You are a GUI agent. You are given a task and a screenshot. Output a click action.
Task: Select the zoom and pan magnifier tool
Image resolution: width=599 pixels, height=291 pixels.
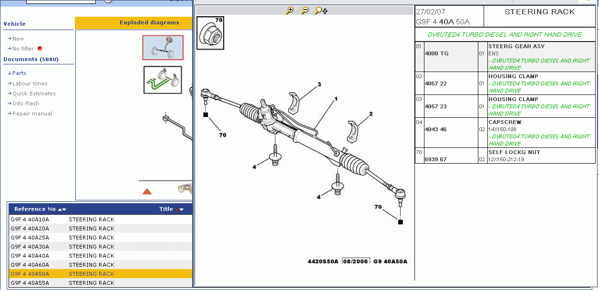click(321, 10)
